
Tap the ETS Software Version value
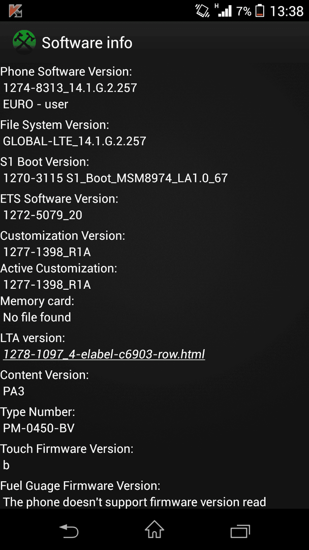(x=43, y=215)
